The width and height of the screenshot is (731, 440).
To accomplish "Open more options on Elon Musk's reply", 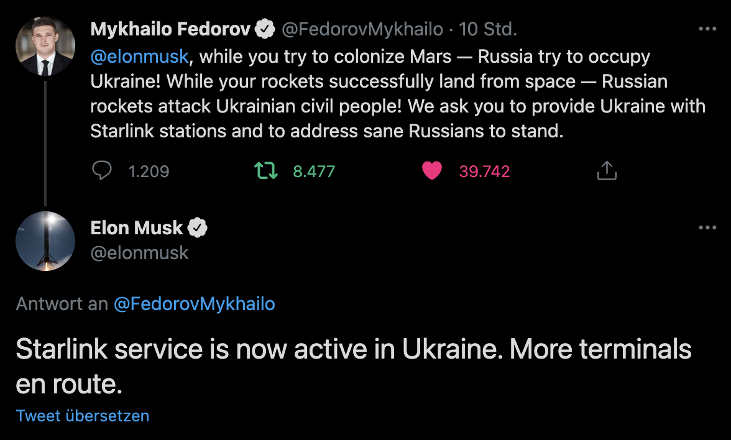I will [x=707, y=227].
